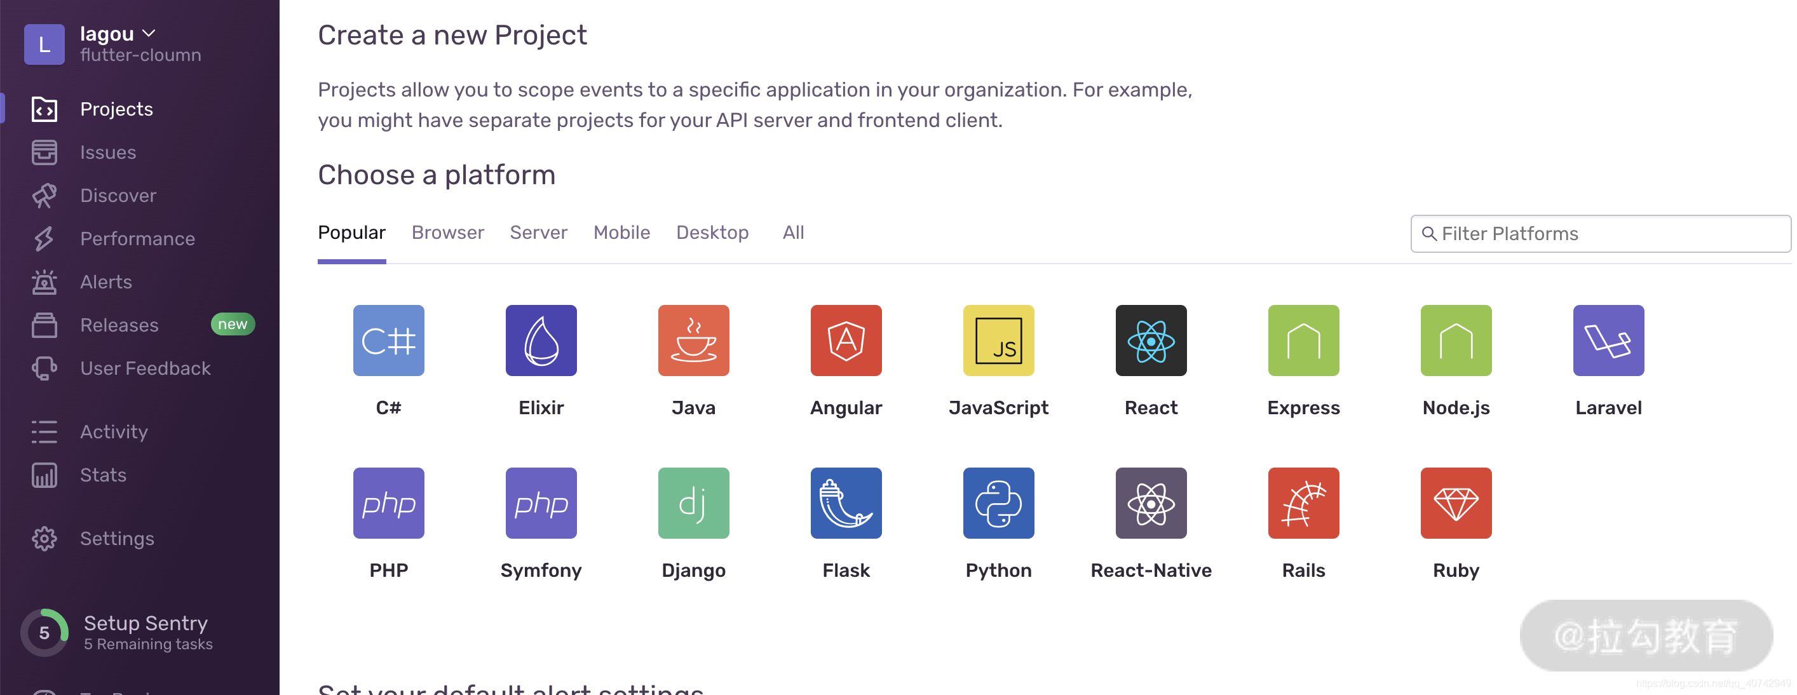
Task: Select the Node.js platform icon
Action: [x=1456, y=340]
